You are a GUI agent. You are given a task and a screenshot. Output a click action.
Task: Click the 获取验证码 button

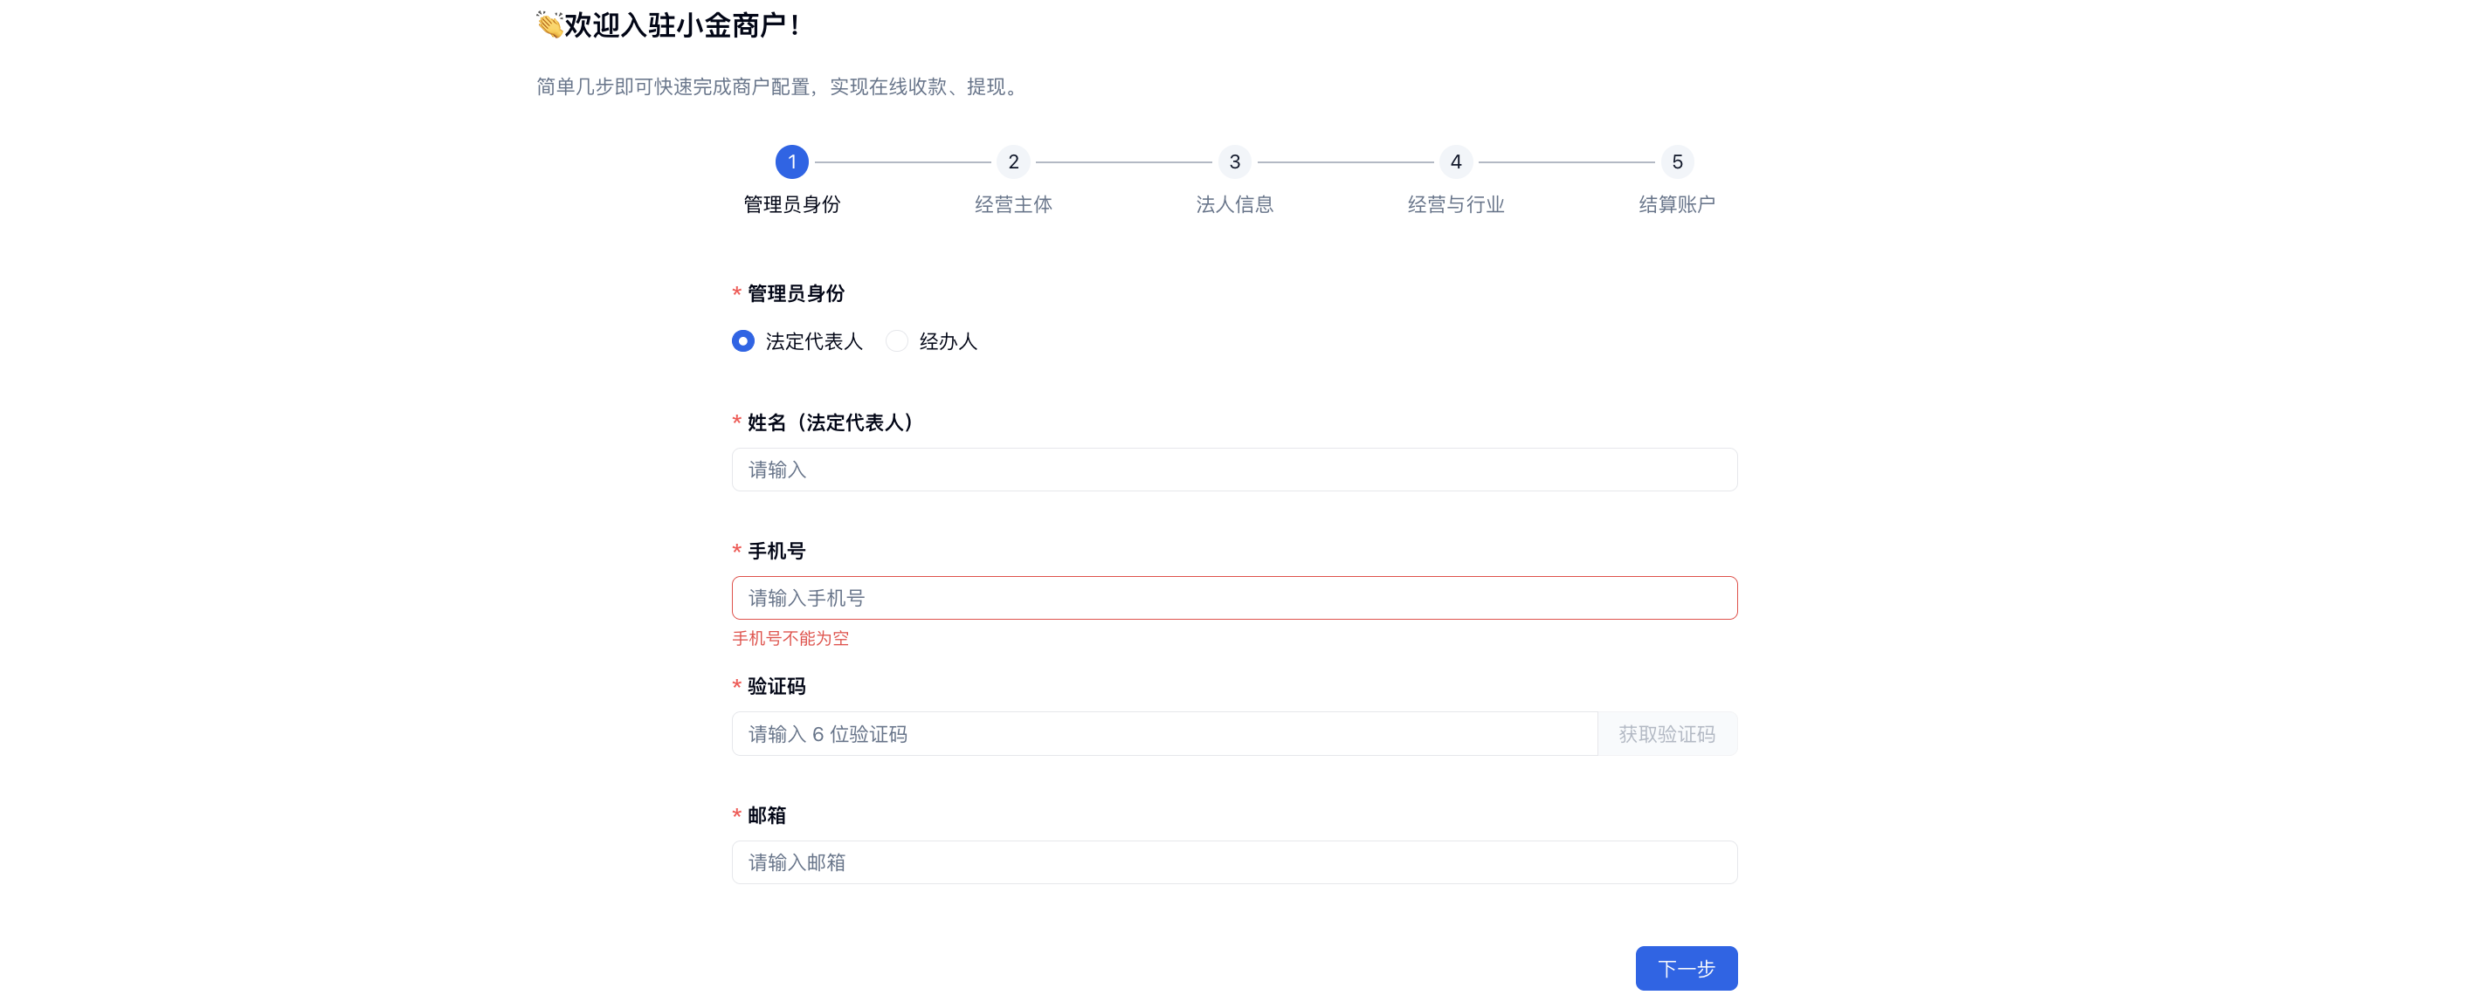pyautogui.click(x=1667, y=734)
